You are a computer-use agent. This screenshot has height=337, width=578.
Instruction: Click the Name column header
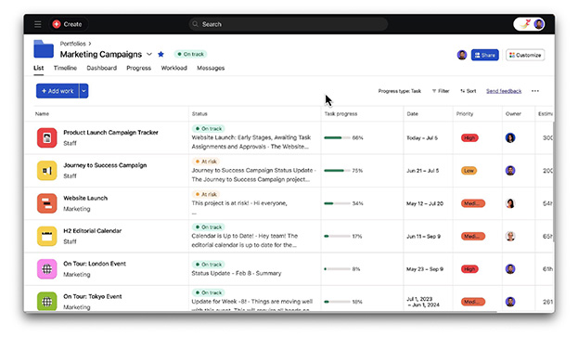(42, 114)
